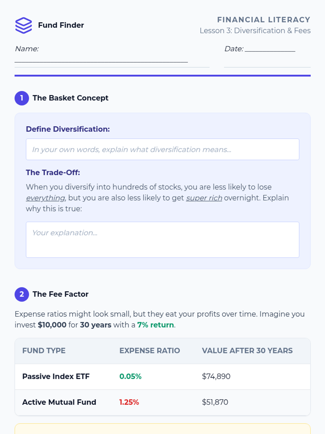Click the FUND TYPE column header
This screenshot has height=434, width=325.
pos(44,351)
